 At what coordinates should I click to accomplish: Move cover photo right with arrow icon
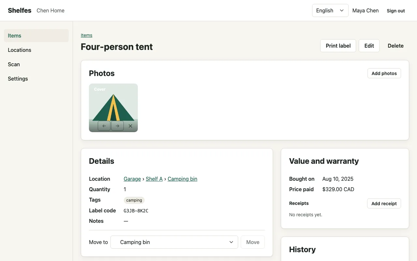pyautogui.click(x=117, y=126)
